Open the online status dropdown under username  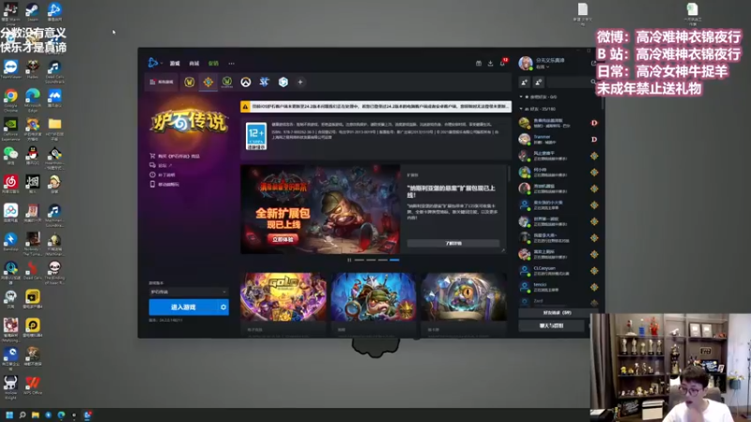(x=543, y=67)
